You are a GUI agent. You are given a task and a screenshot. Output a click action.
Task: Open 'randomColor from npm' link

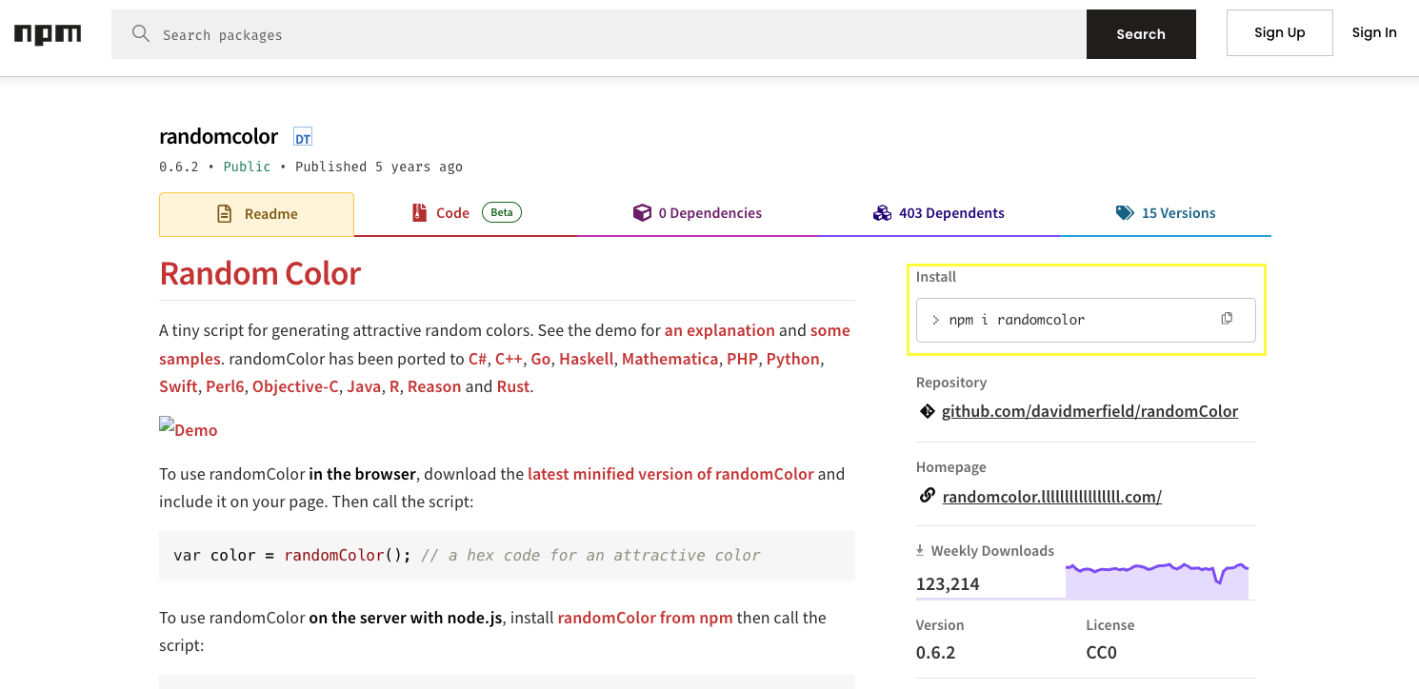[646, 618]
